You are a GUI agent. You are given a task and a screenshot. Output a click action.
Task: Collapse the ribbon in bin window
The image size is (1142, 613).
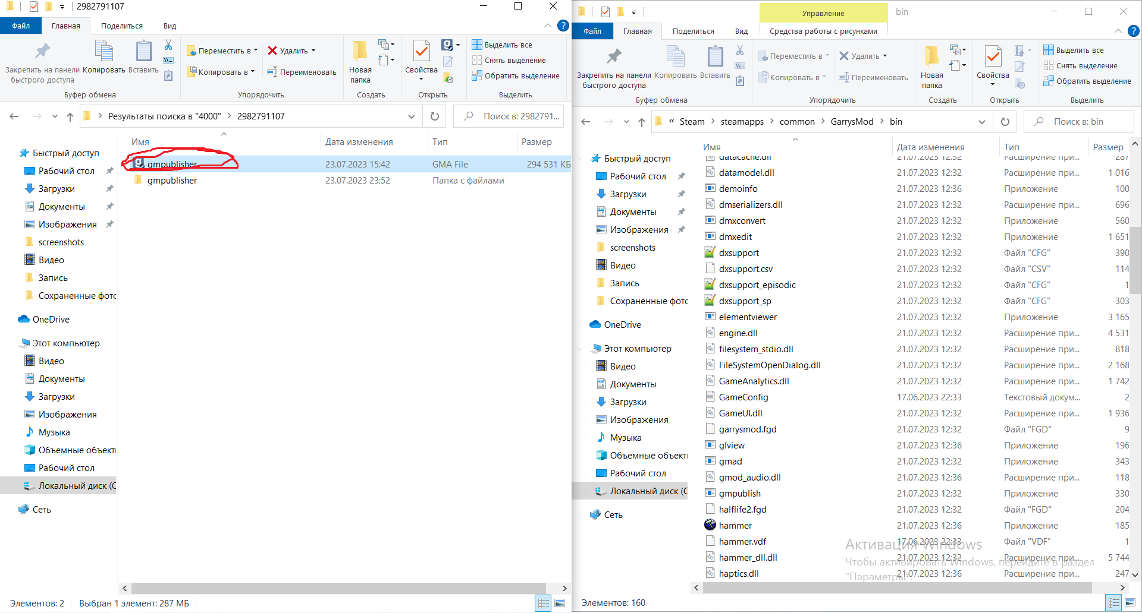[x=1118, y=31]
